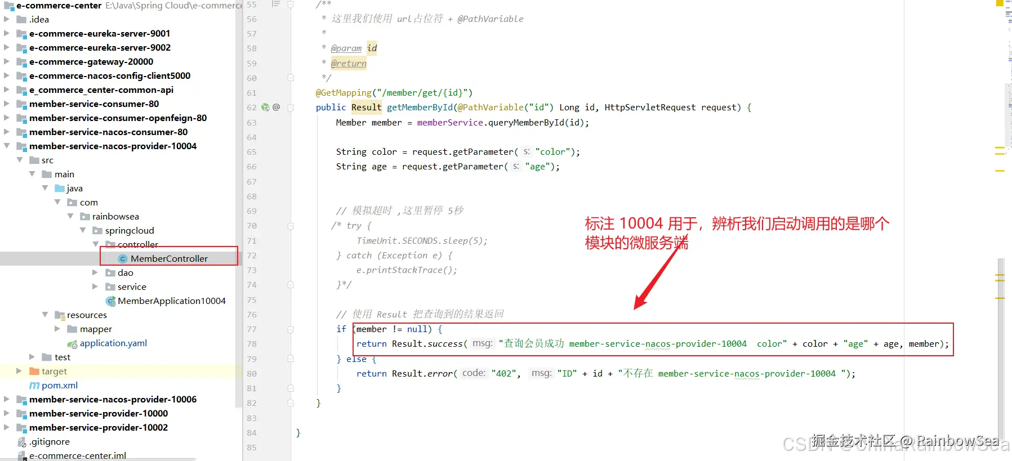This screenshot has width=1012, height=461.
Task: Click e-commerce-eureka-server-9002 module folder icon
Action: 21,48
